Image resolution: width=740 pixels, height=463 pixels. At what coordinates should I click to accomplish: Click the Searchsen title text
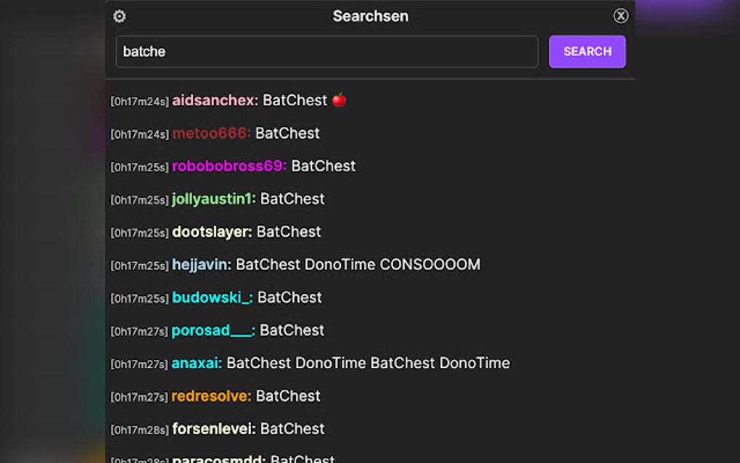[370, 16]
